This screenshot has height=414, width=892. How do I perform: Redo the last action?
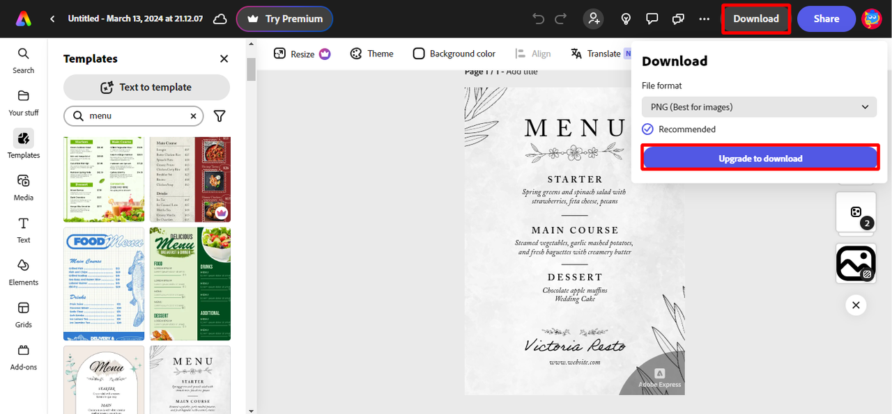561,19
